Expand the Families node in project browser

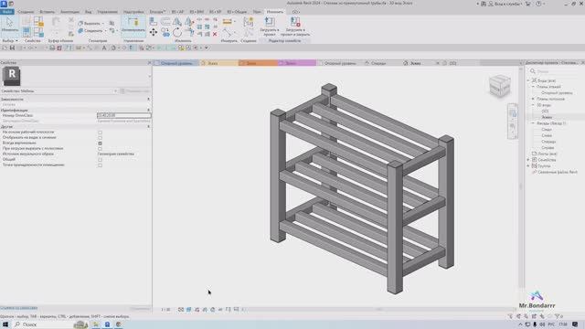pyautogui.click(x=528, y=160)
